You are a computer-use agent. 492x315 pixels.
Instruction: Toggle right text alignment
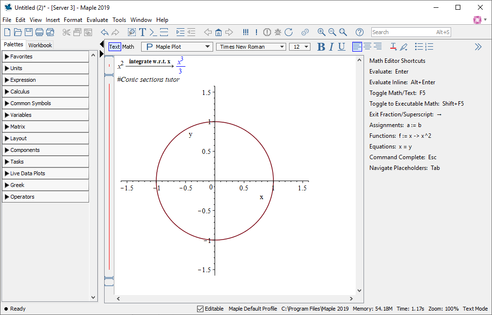pyautogui.click(x=378, y=47)
